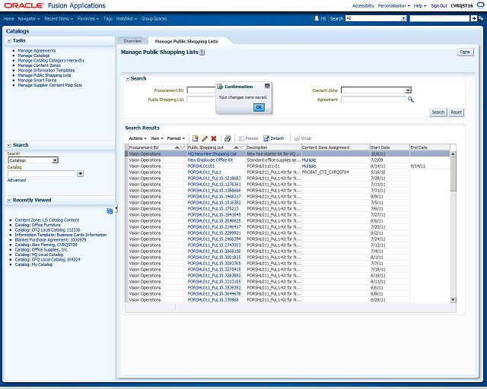Open the View dropdown menu
The height and width of the screenshot is (389, 487).
[x=157, y=138]
